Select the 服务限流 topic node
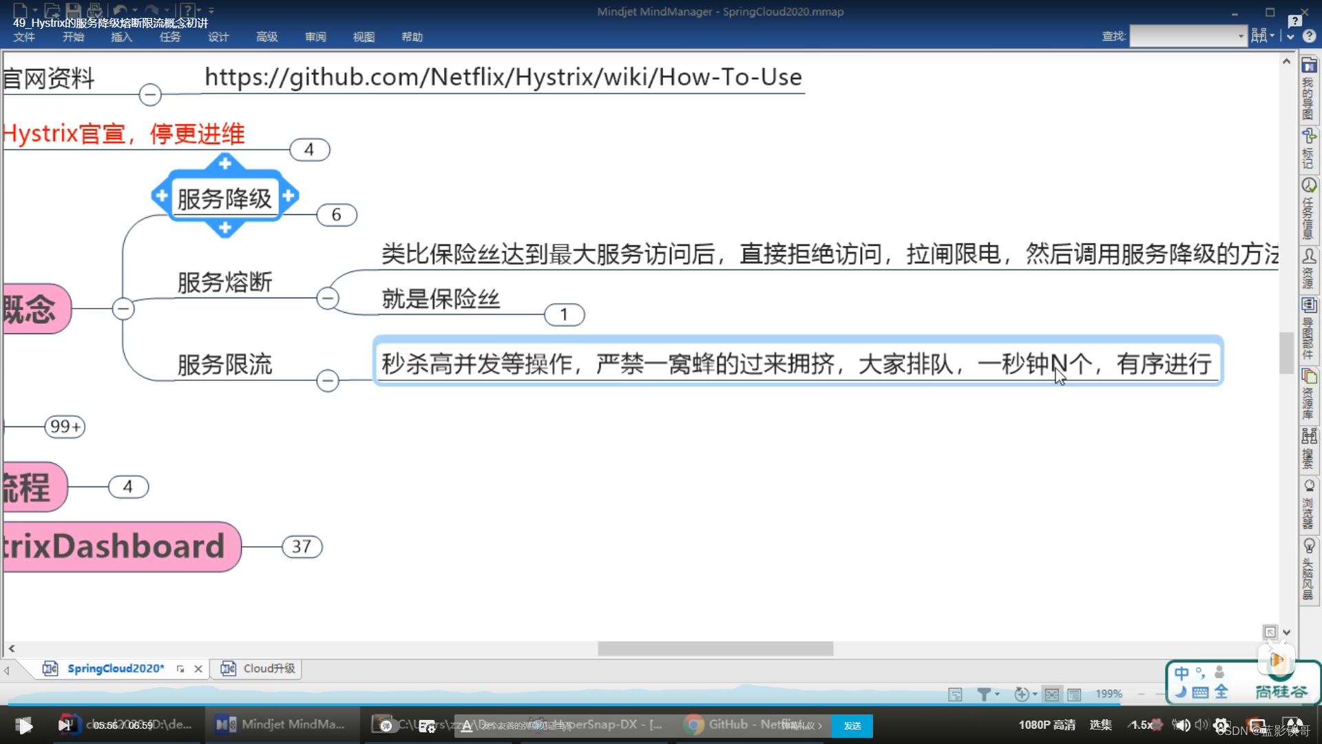This screenshot has height=744, width=1322. coord(224,364)
